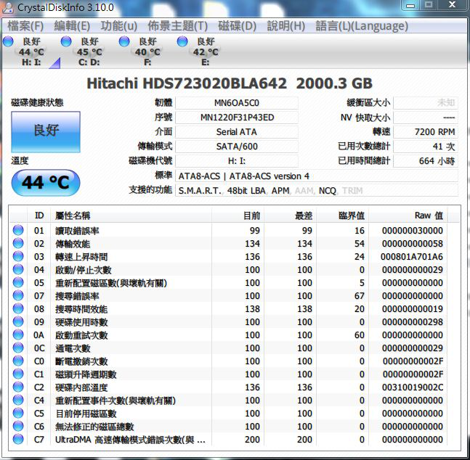Click the supported features field S.M.A.R.T.
Screen dimensions: 470x460
pos(317,191)
